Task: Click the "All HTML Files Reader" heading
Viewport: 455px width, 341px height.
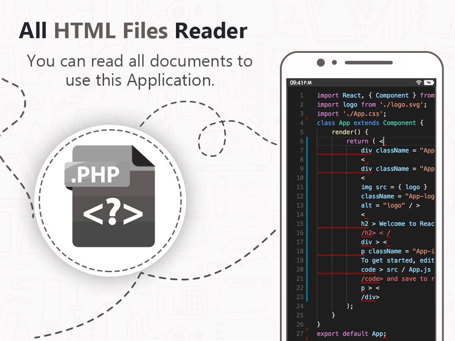Action: pyautogui.click(x=133, y=31)
